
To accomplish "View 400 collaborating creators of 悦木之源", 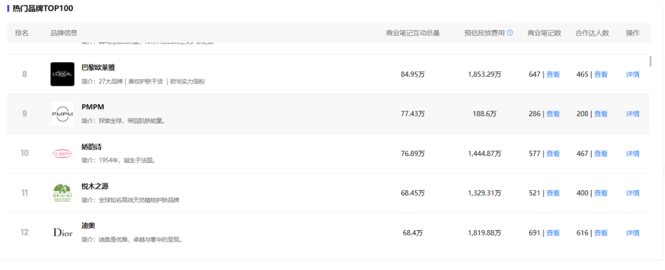I will pos(600,193).
